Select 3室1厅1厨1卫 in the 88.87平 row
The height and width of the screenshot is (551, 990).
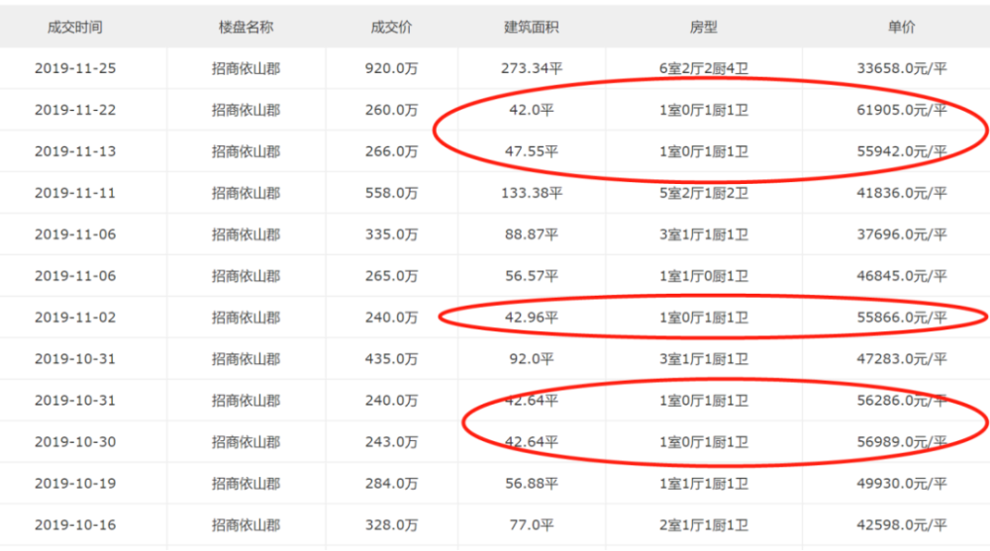click(704, 234)
